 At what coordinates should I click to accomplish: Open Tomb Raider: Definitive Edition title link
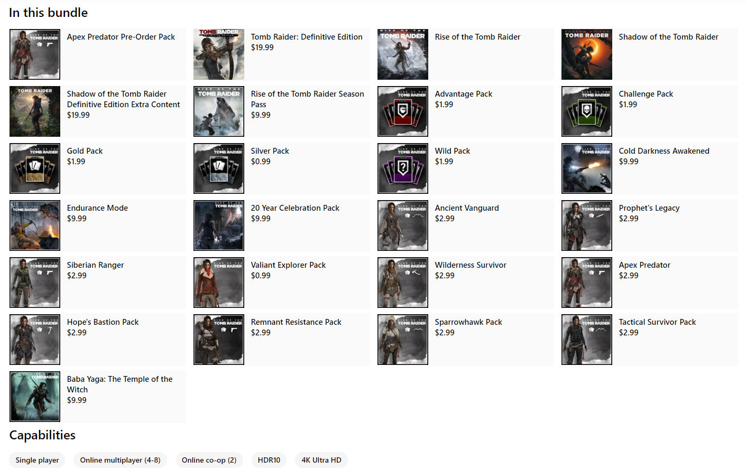click(x=307, y=37)
